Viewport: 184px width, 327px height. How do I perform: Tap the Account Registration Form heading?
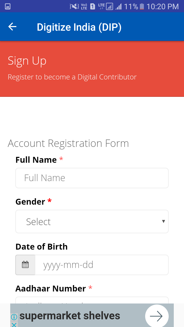click(68, 143)
